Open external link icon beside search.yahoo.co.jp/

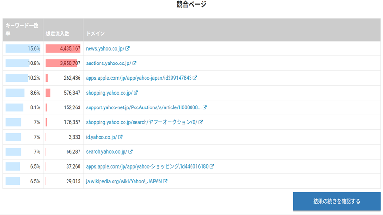pyautogui.click(x=130, y=151)
